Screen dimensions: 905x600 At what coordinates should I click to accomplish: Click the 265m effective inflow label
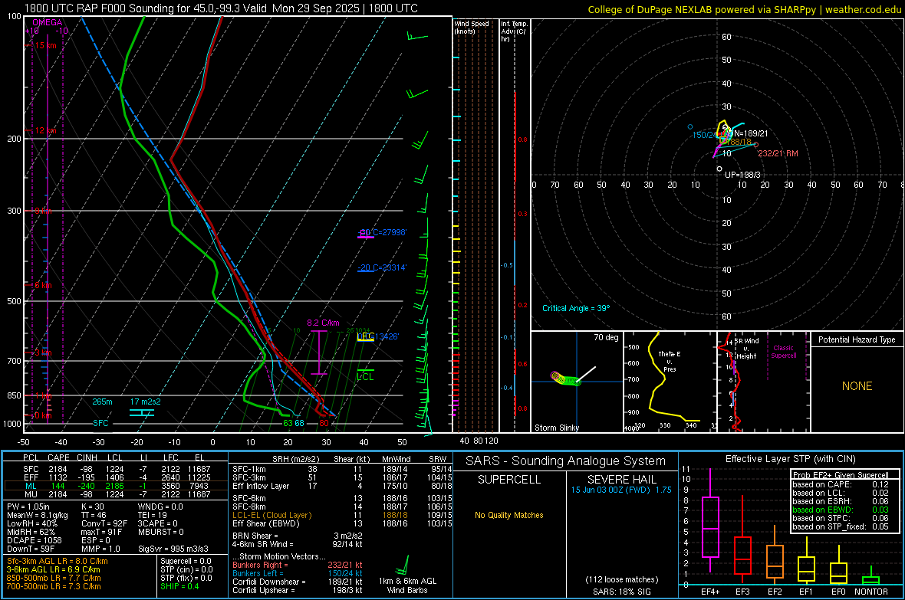pos(102,402)
